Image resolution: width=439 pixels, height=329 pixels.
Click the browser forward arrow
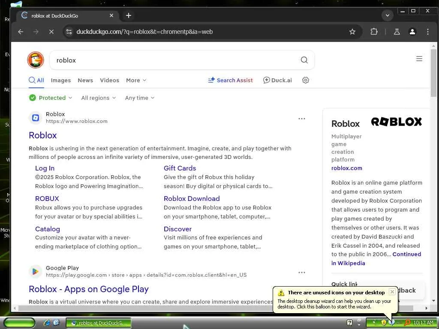(36, 32)
